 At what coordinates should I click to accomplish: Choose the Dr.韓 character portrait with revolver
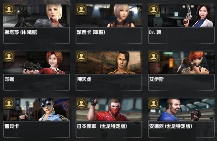click(x=181, y=16)
